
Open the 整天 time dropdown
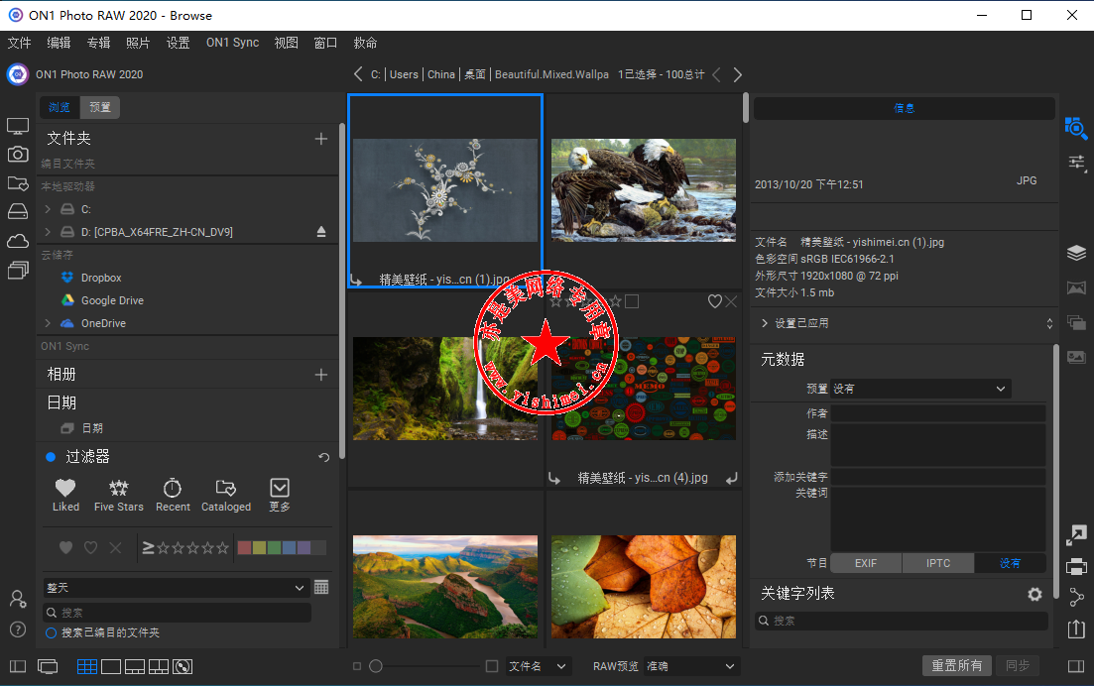pyautogui.click(x=176, y=588)
